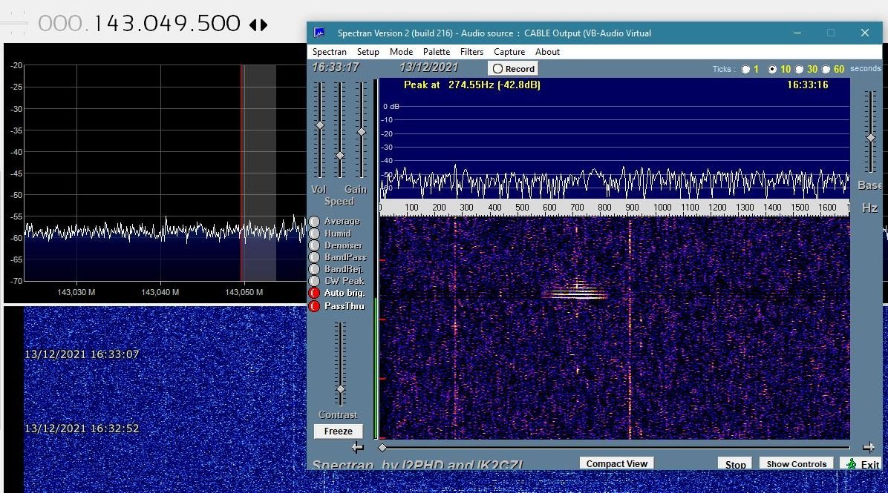Select the 1 second tick option
This screenshot has height=493, width=888.
(x=745, y=70)
